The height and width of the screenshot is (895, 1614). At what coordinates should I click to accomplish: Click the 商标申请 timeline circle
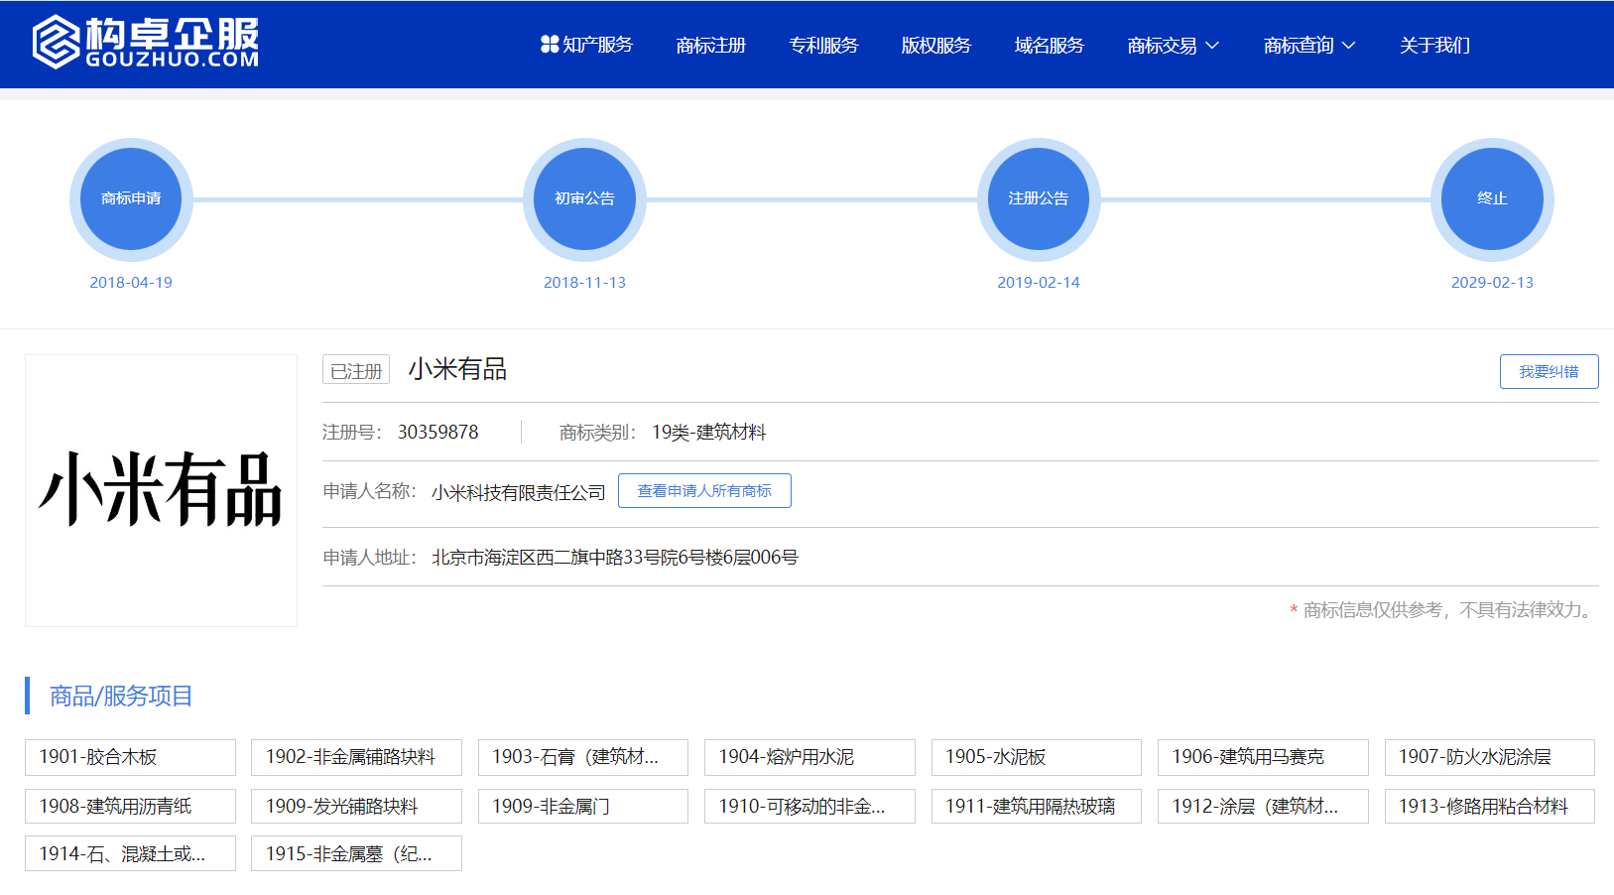coord(131,199)
